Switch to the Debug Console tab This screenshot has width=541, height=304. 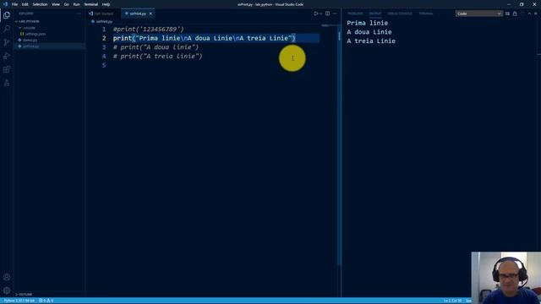(400, 14)
